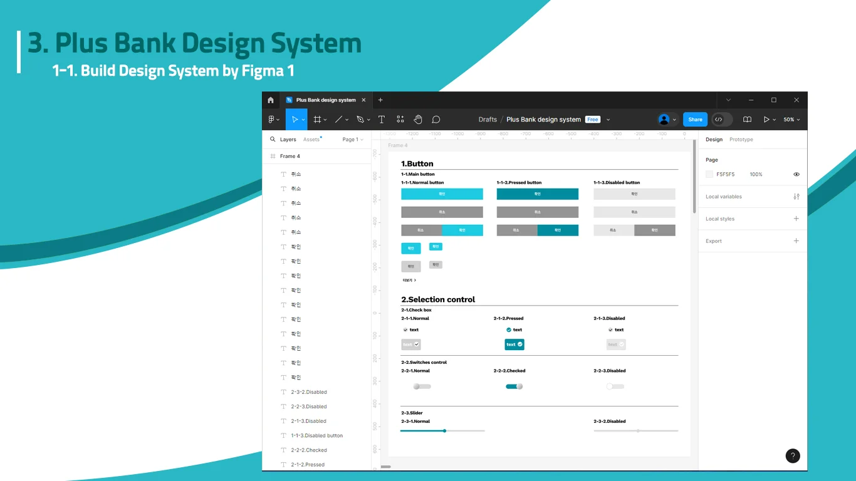Expand the shape tools dropdown arrow
Image resolution: width=856 pixels, height=481 pixels.
tap(347, 120)
